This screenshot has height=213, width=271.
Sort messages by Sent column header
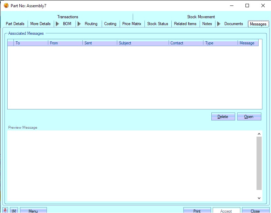[x=100, y=43]
